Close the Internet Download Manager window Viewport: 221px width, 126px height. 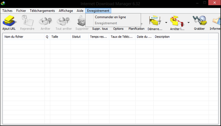215,2
